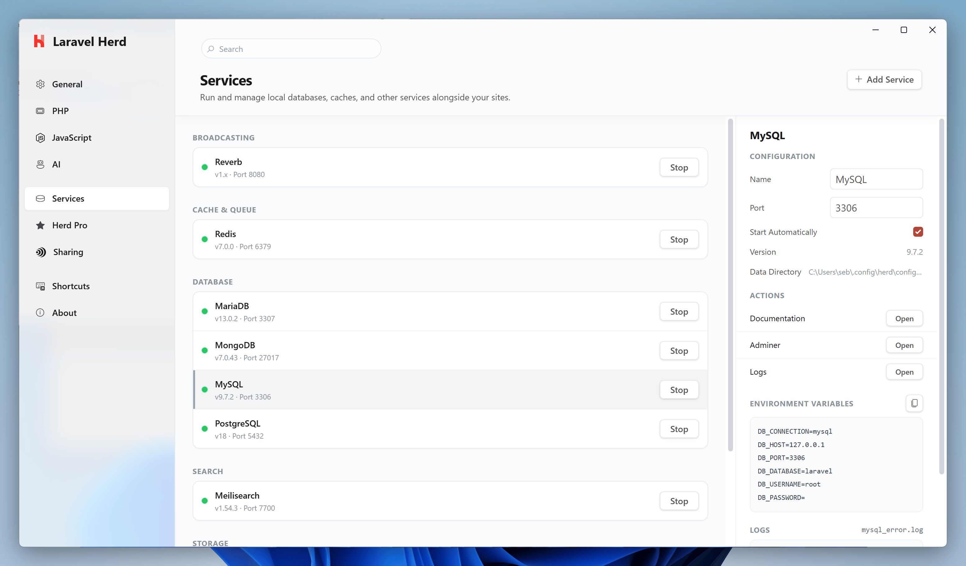Minimize the Laravel Herd window
The width and height of the screenshot is (966, 566).
pyautogui.click(x=875, y=30)
